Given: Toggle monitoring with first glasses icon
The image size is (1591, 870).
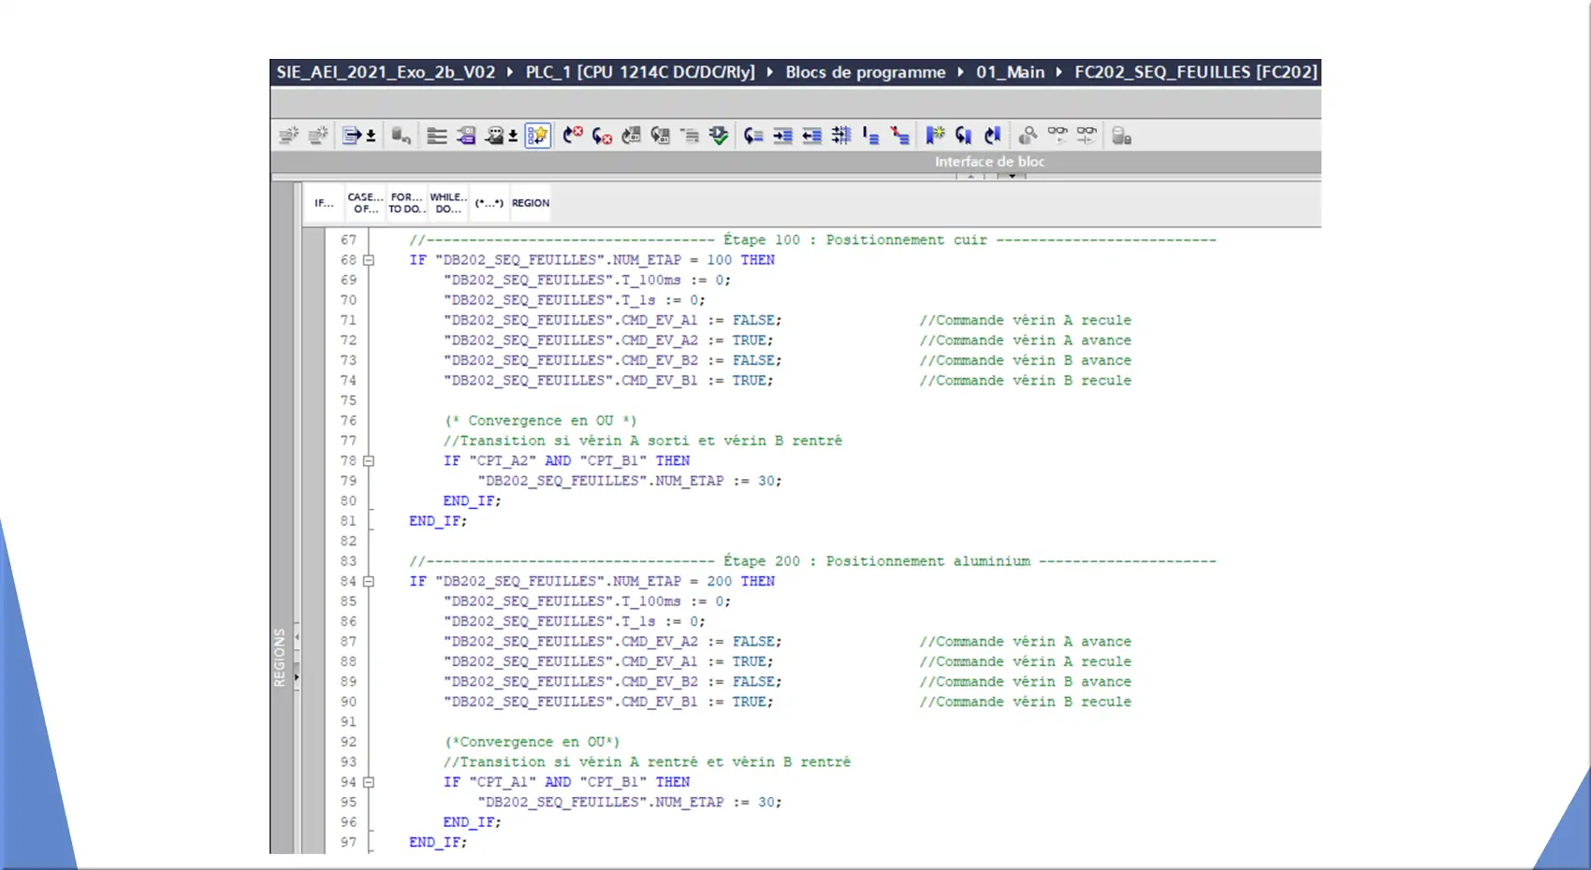Looking at the screenshot, I should 1058,136.
